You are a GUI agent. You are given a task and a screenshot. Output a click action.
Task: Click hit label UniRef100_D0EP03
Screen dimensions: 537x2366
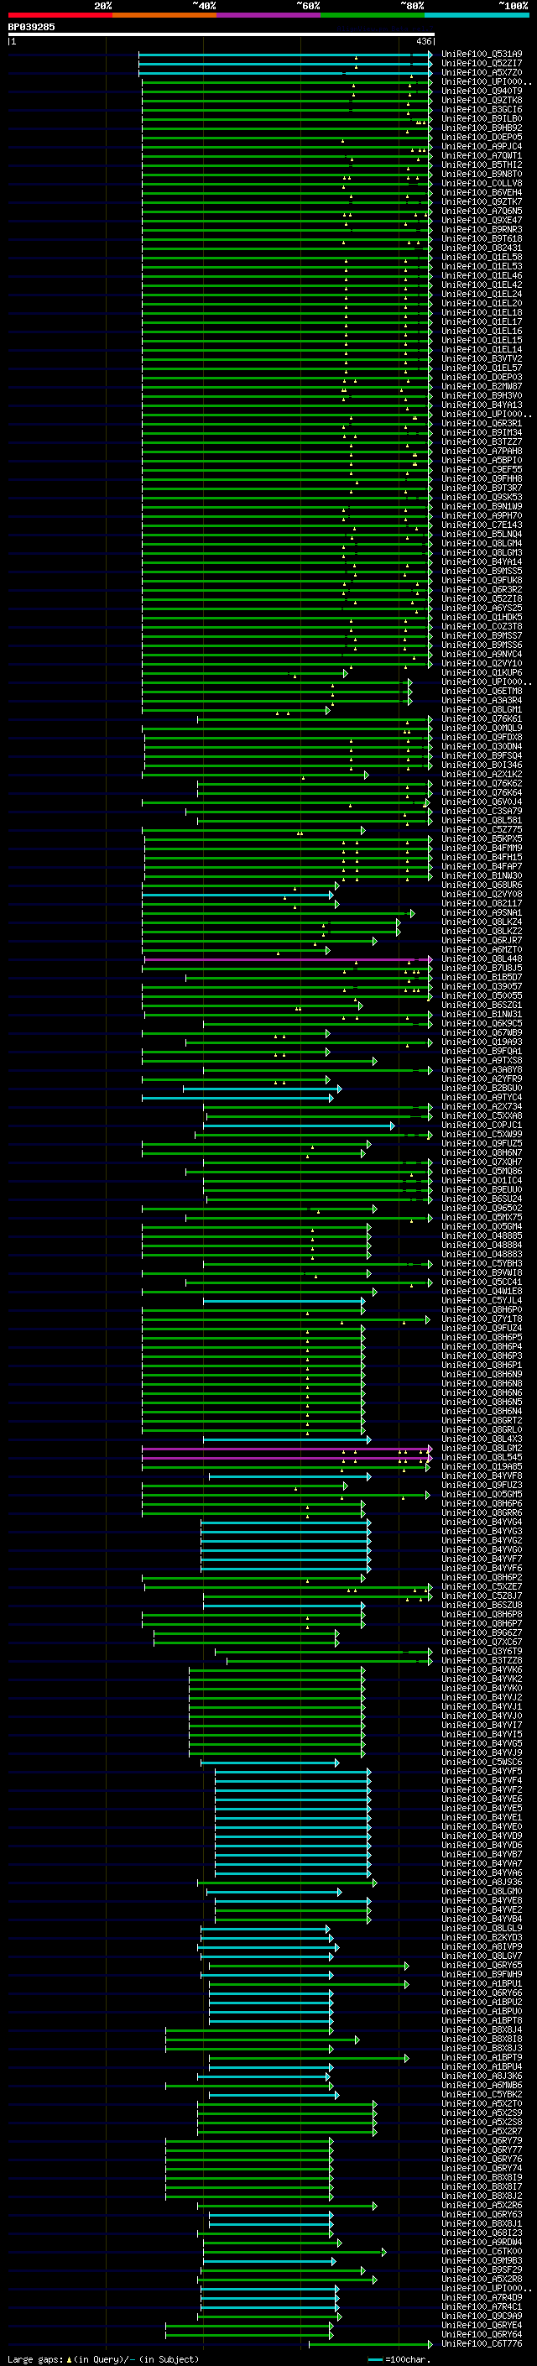[x=482, y=377]
